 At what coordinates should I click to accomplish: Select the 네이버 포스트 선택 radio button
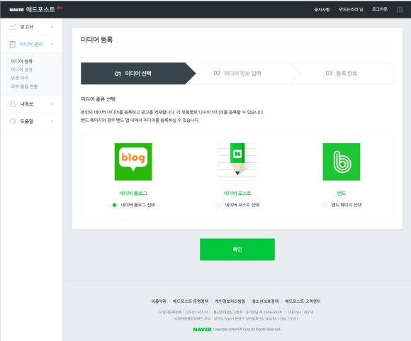pyautogui.click(x=218, y=205)
